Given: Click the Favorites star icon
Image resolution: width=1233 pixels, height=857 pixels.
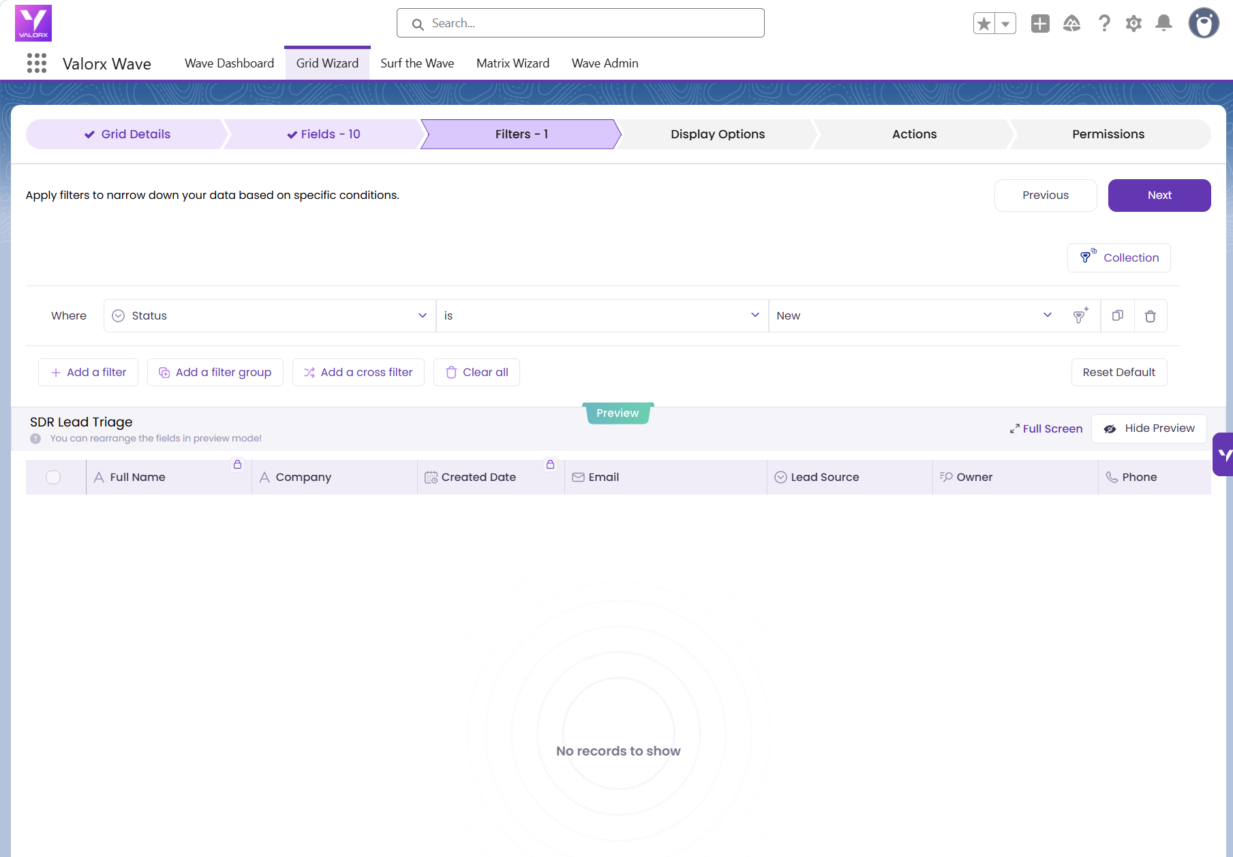Looking at the screenshot, I should [x=984, y=24].
